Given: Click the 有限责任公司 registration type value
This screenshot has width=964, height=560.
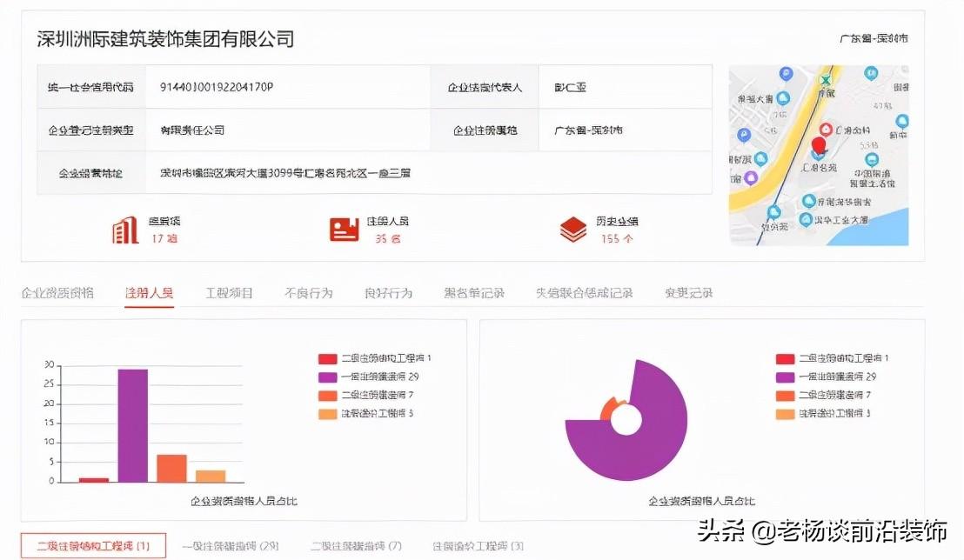Looking at the screenshot, I should [x=192, y=130].
